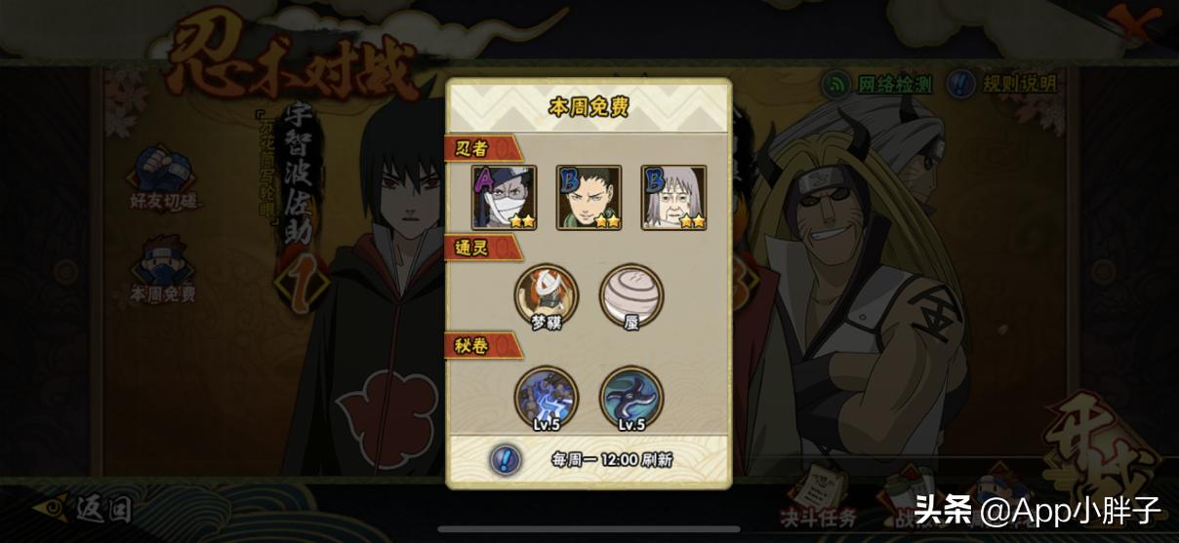Select the elderly B-rank ninja portrait
This screenshot has height=543, width=1179.
[673, 198]
